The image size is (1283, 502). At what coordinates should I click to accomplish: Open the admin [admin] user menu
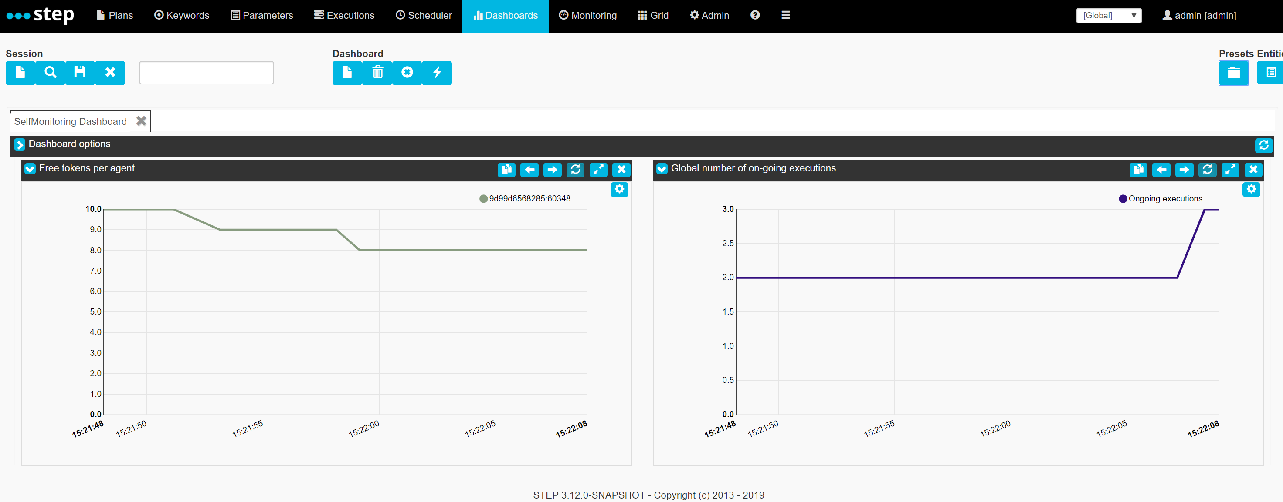[x=1199, y=15]
